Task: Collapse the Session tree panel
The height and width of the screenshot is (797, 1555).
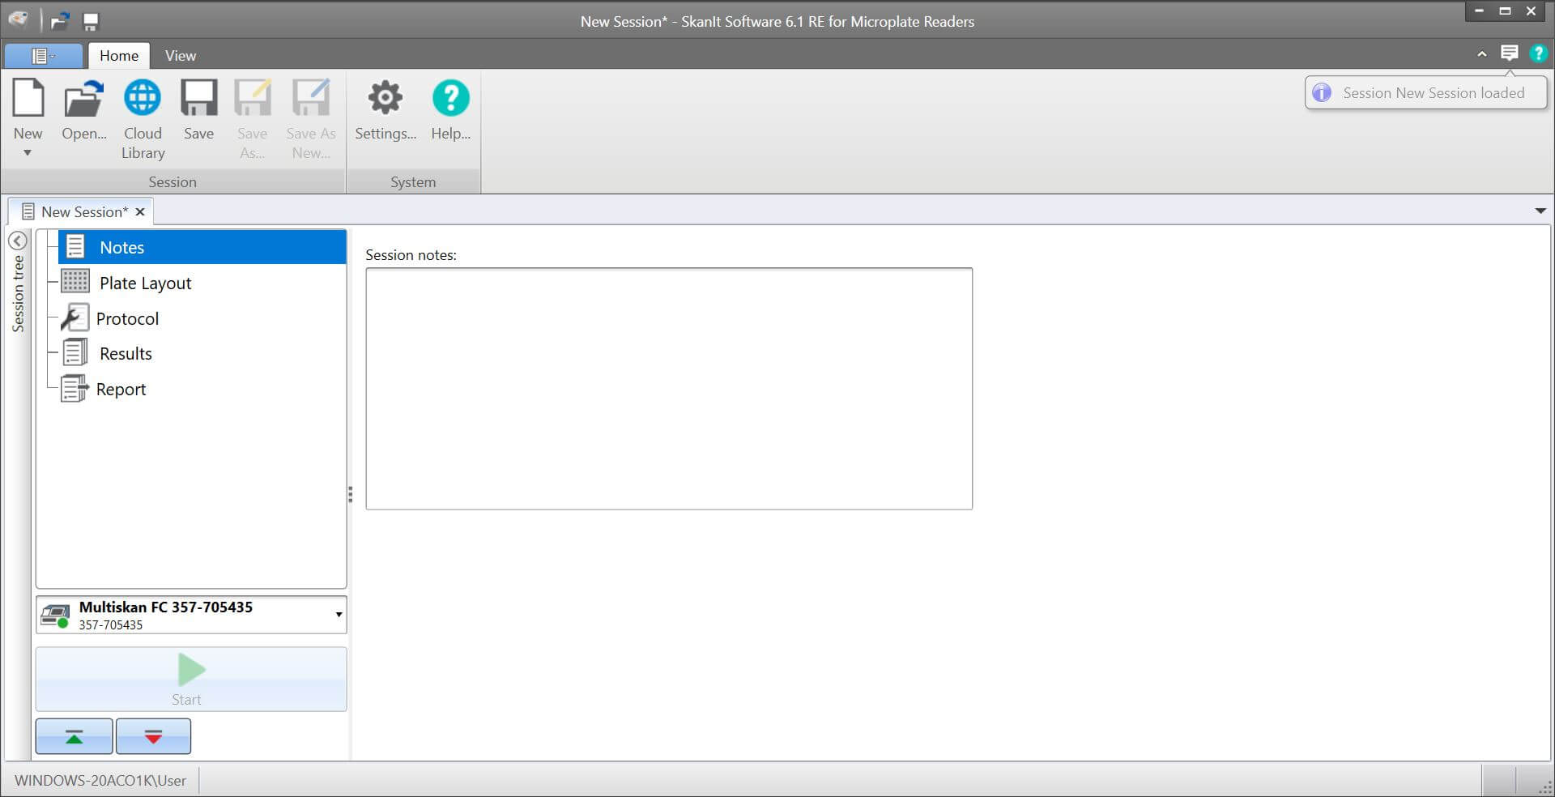Action: tap(18, 241)
